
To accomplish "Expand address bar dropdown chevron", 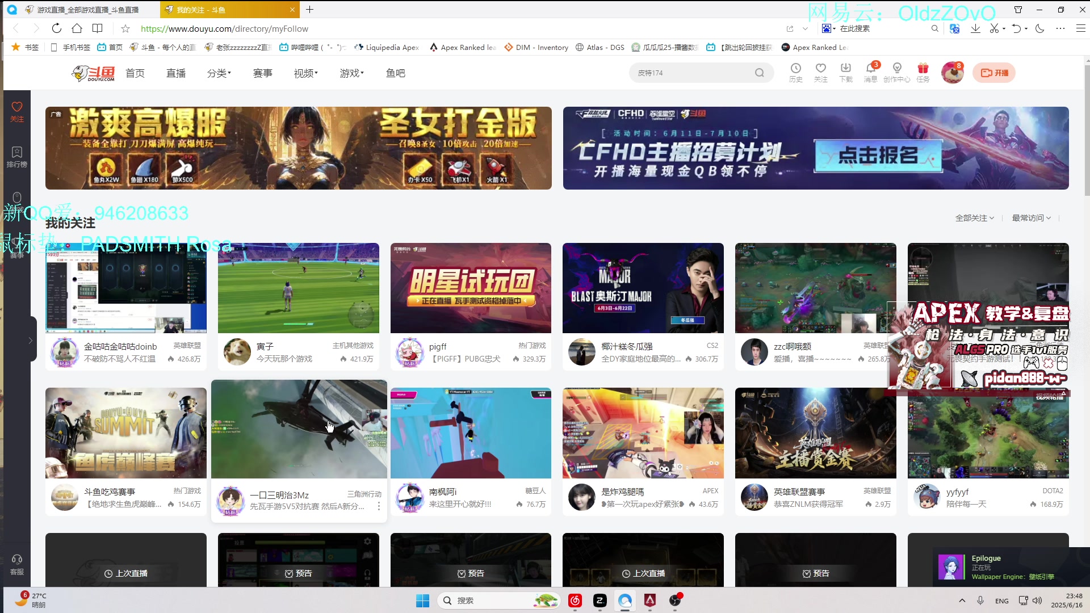I will (x=805, y=28).
